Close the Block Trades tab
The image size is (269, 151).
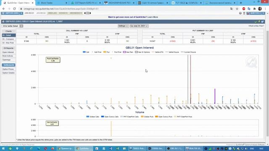click(66, 3)
